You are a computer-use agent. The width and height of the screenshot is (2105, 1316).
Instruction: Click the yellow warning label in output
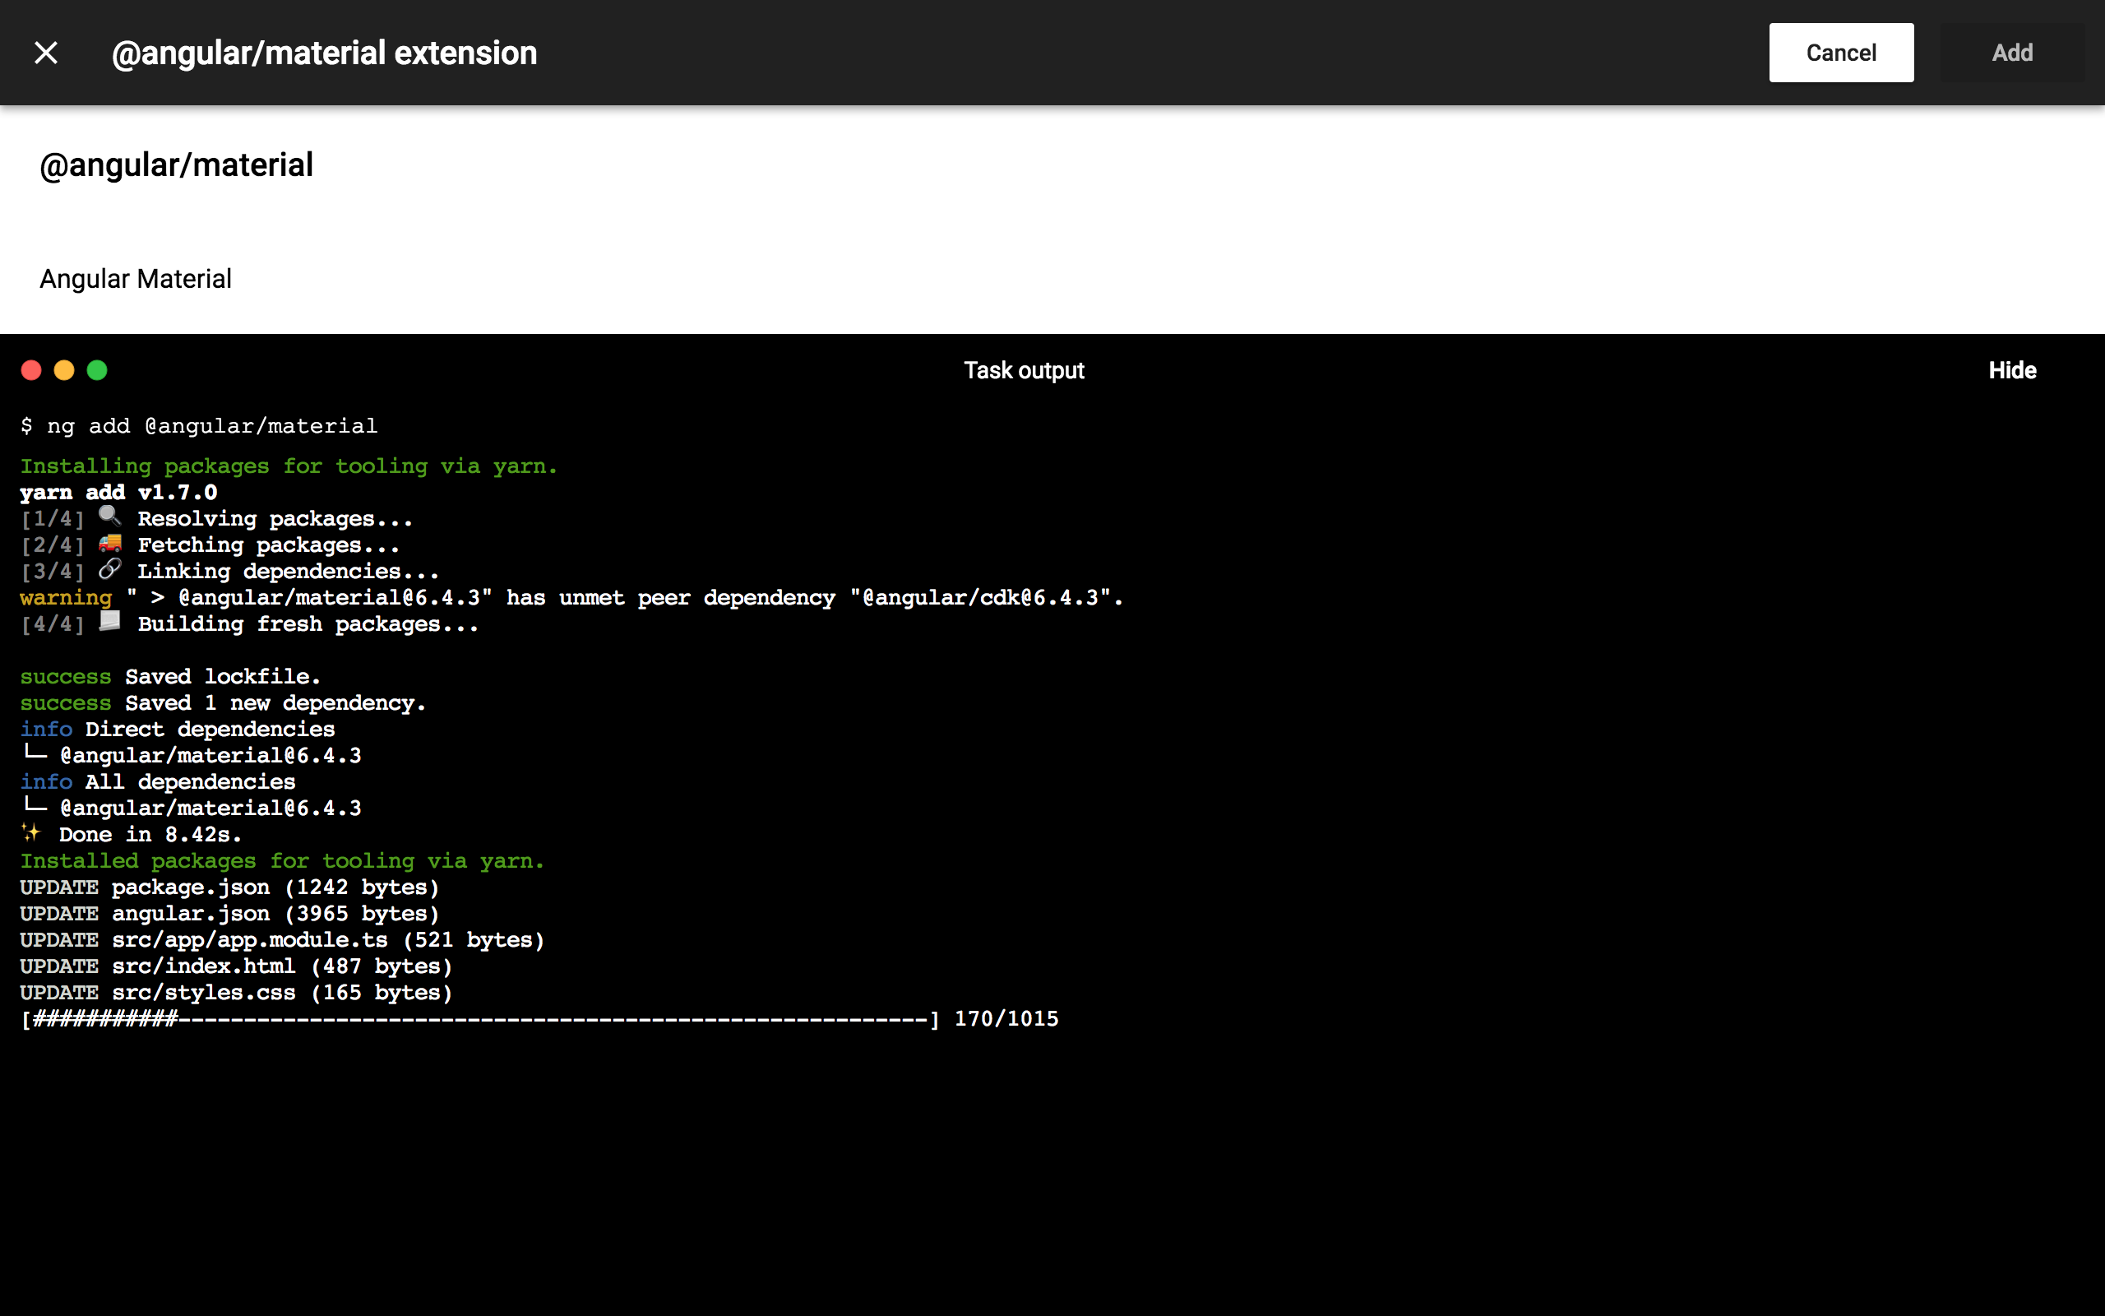click(66, 598)
